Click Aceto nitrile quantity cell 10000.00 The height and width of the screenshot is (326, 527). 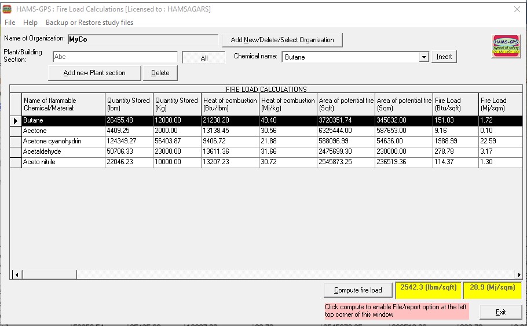(x=177, y=162)
